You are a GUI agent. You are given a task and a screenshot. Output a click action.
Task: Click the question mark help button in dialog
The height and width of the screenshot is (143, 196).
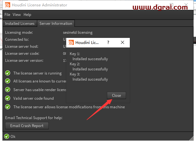pyautogui.click(x=108, y=43)
